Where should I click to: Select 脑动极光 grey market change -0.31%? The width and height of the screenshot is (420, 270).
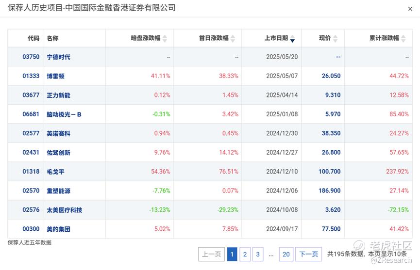pos(161,114)
